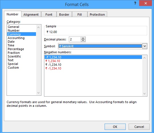Open the Symbol dropdown arrow

pos(145,46)
